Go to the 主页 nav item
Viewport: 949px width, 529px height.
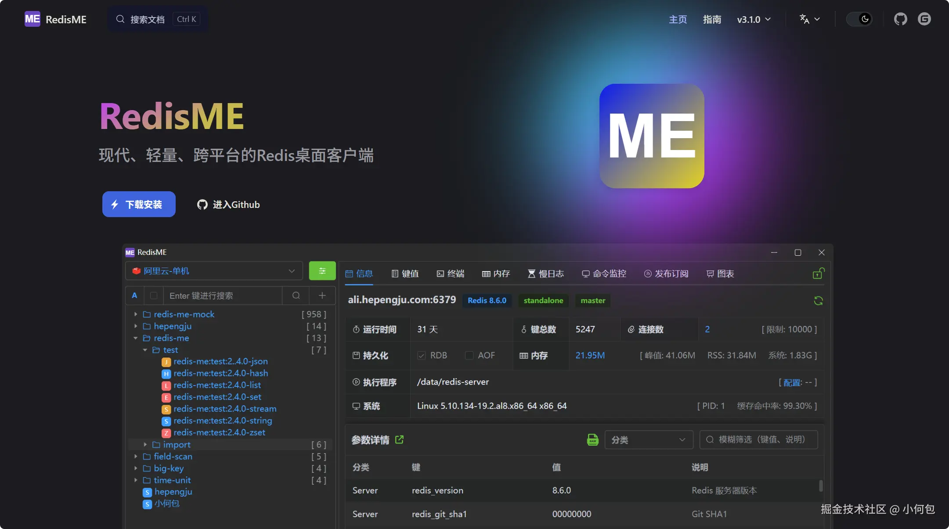tap(678, 19)
